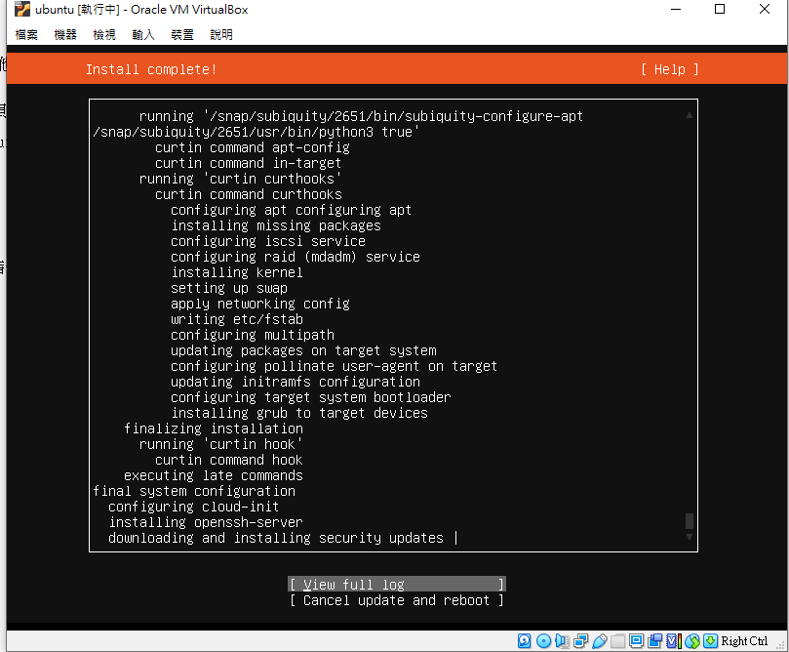Click the 'installing openssh-server' log line
789x652 pixels.
(x=206, y=522)
